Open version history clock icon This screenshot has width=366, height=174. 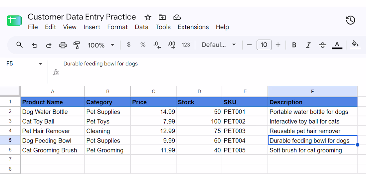[x=350, y=20]
